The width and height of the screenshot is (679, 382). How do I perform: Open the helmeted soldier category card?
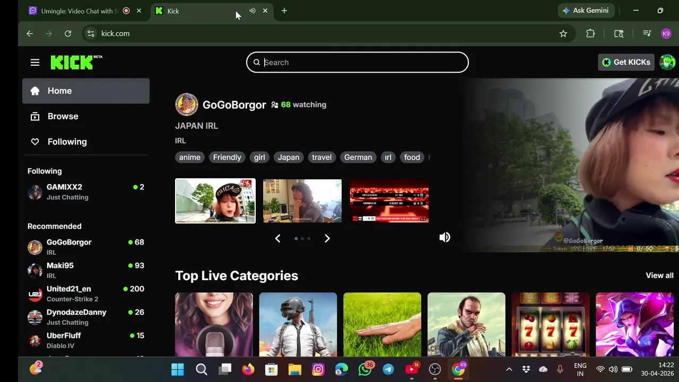pos(298,324)
